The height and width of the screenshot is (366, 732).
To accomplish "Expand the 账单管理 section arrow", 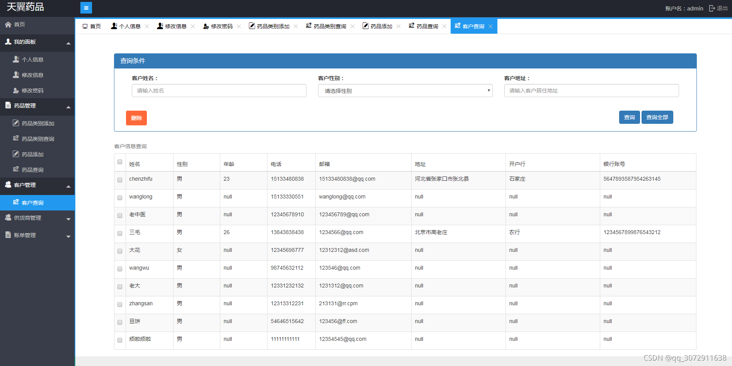I will tap(68, 236).
